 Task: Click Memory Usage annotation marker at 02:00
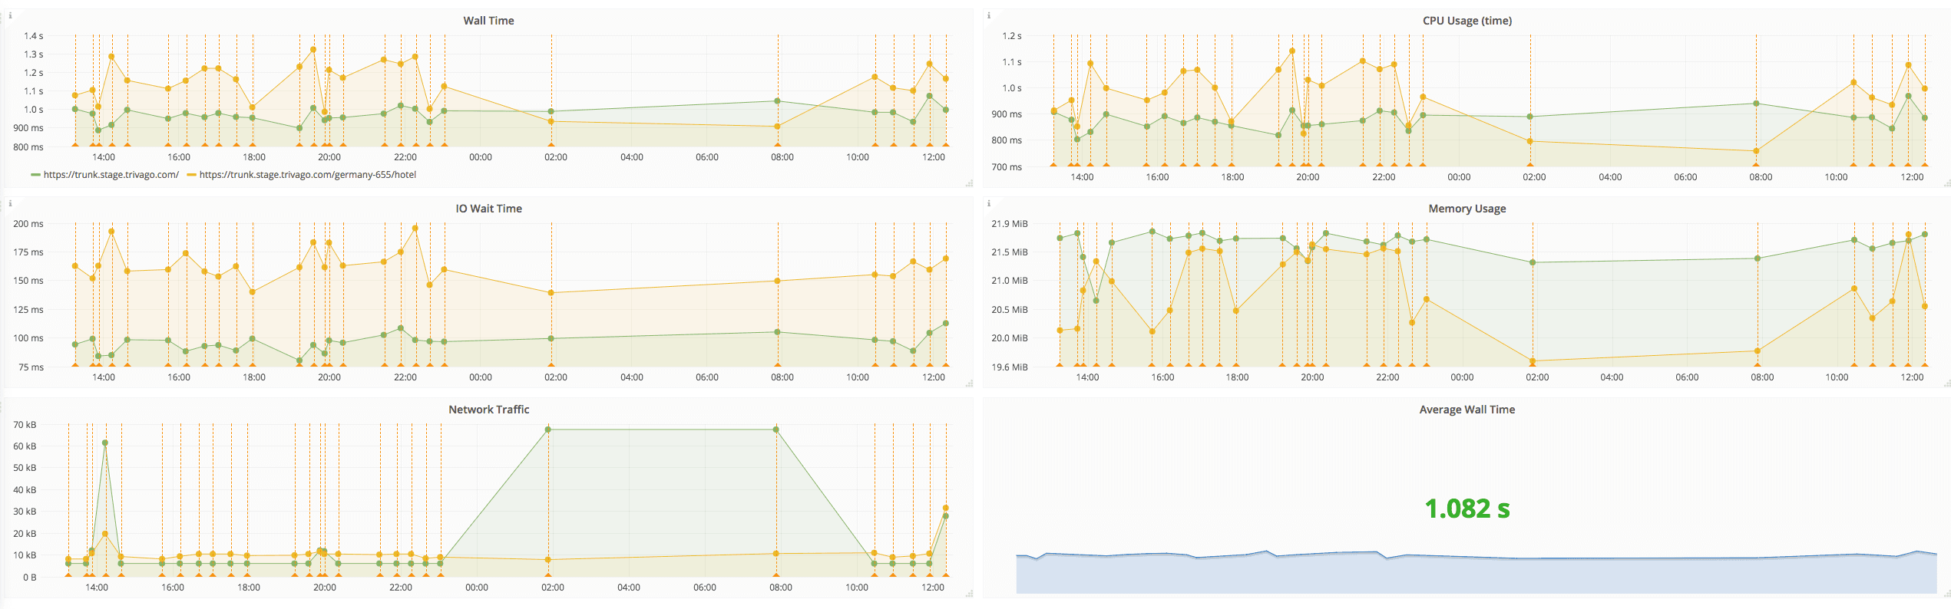point(1533,364)
